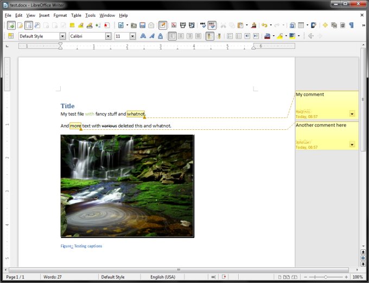Open the Insert menu

pos(44,15)
